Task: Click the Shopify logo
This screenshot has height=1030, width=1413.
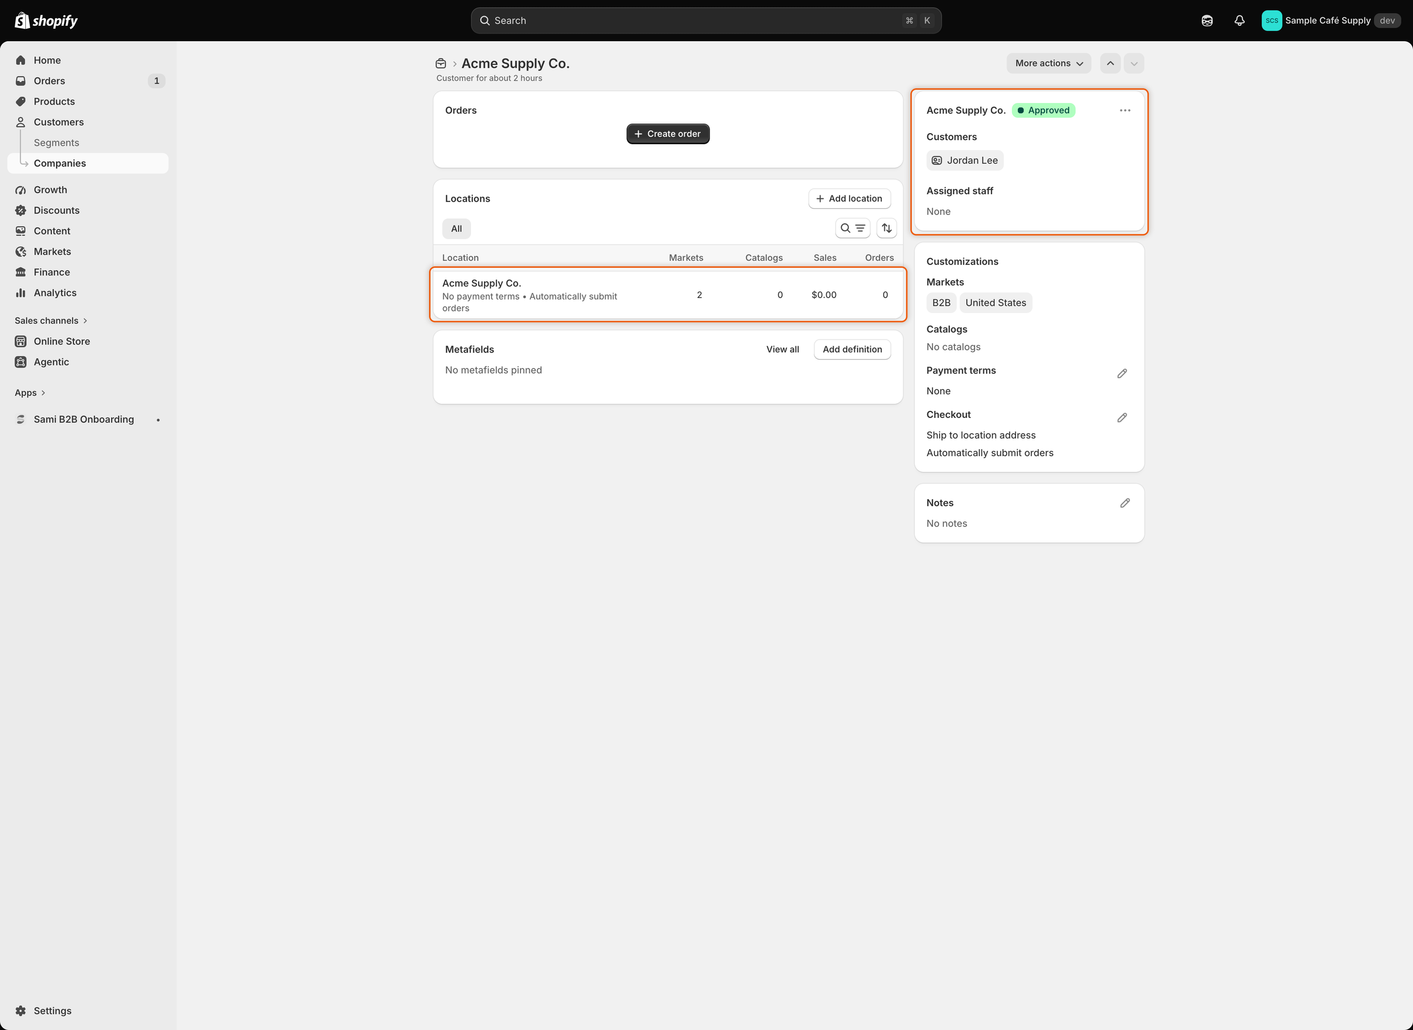Action: coord(46,21)
